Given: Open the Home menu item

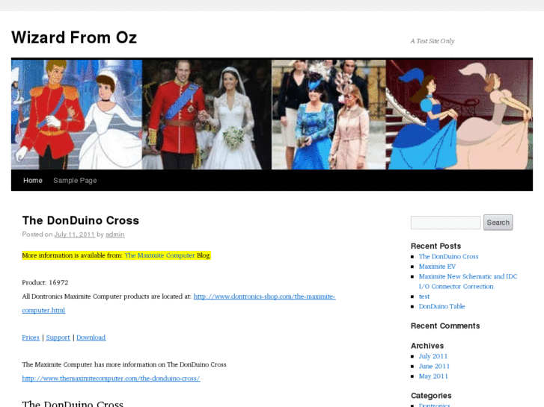Looking at the screenshot, I should click(x=33, y=181).
